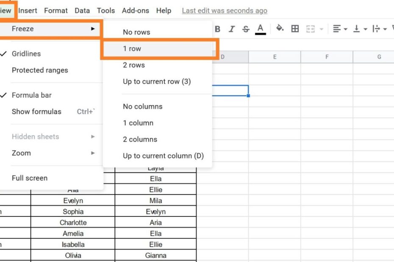Toggle the Gridlines checkmark option

26,54
